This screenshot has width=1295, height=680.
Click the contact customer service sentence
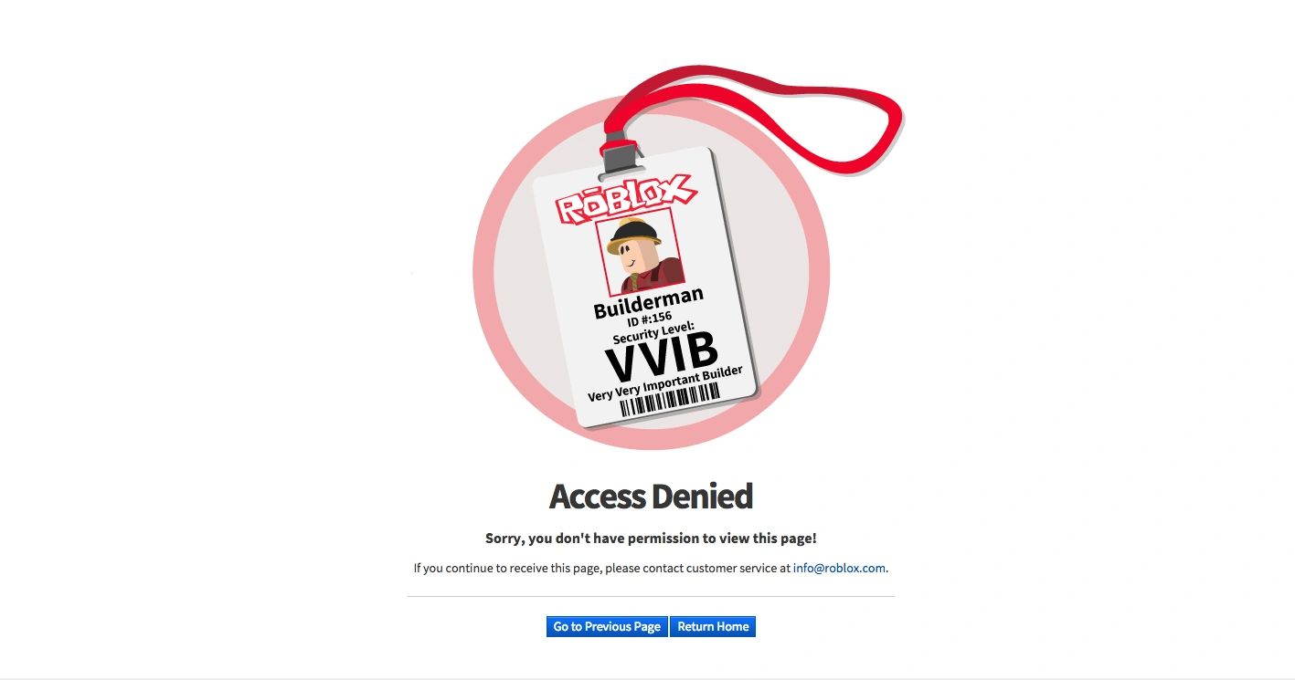tap(651, 568)
